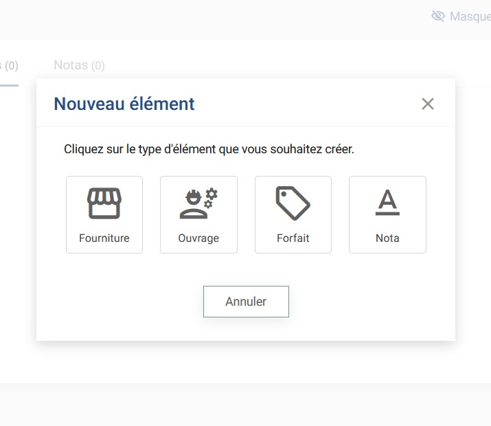Close the Nouveau élément dialog
This screenshot has height=426, width=491.
click(428, 104)
